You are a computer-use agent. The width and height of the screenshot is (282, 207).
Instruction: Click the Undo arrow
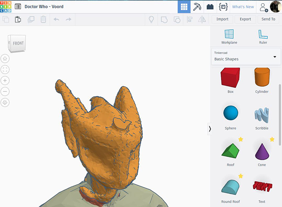pyautogui.click(x=56, y=19)
